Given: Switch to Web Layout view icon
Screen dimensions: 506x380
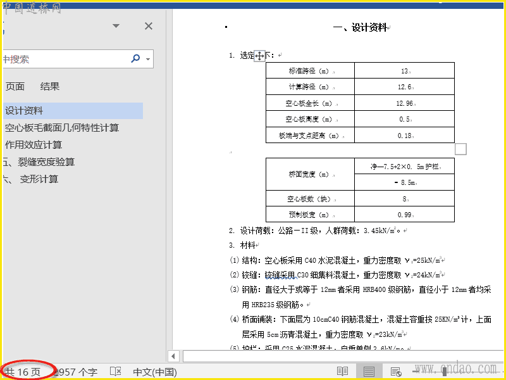Looking at the screenshot, I should point(396,372).
